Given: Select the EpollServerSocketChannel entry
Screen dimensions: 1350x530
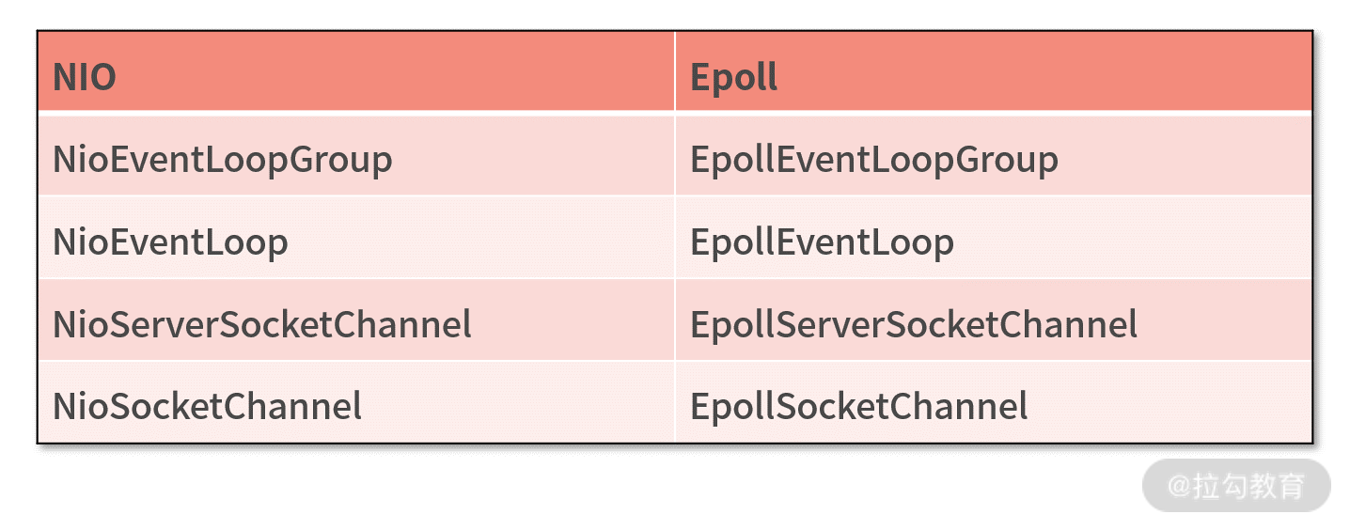Looking at the screenshot, I should [x=914, y=325].
